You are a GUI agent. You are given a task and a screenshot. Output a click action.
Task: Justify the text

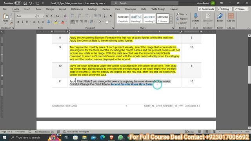click(x=86, y=22)
